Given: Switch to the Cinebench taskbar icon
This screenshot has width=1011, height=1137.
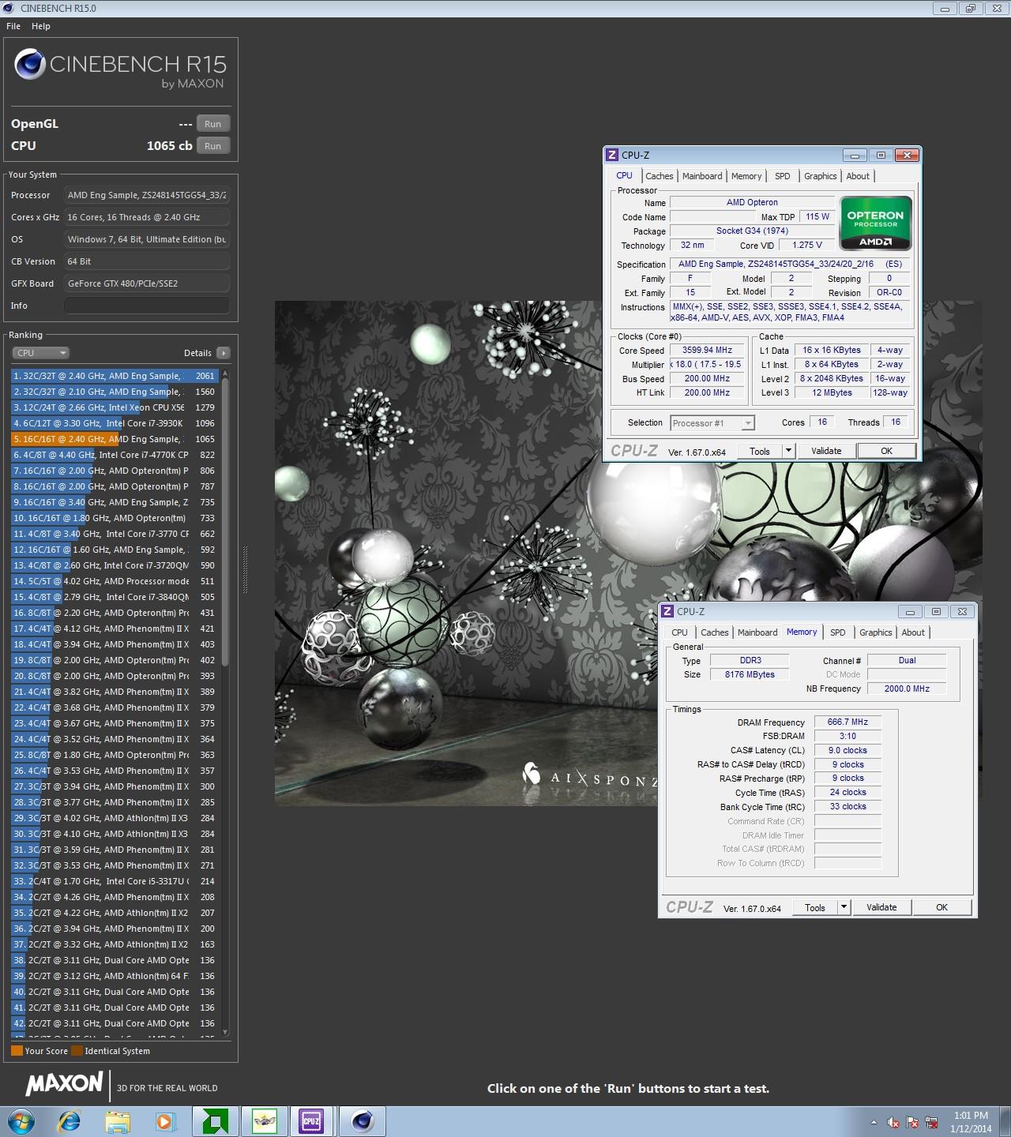Looking at the screenshot, I should tap(363, 1121).
